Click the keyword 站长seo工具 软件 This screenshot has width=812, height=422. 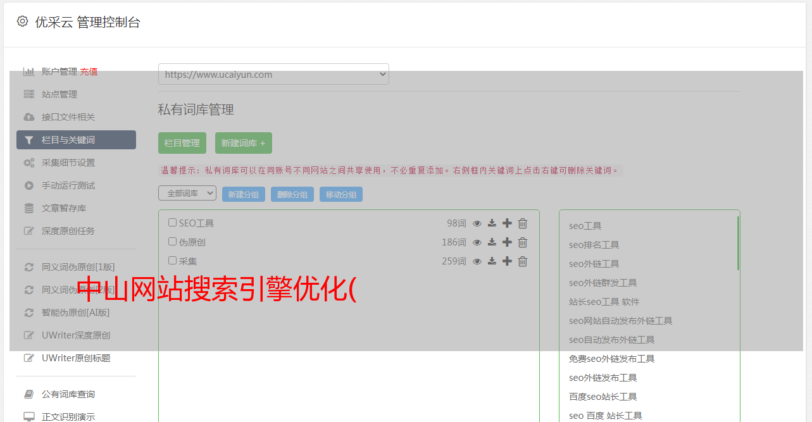point(604,302)
